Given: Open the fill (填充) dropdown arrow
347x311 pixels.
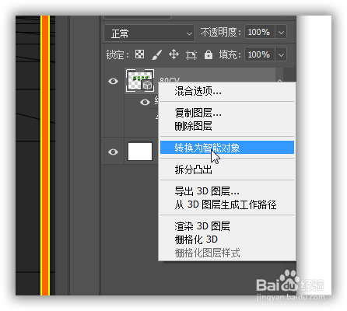Looking at the screenshot, I should (x=281, y=54).
